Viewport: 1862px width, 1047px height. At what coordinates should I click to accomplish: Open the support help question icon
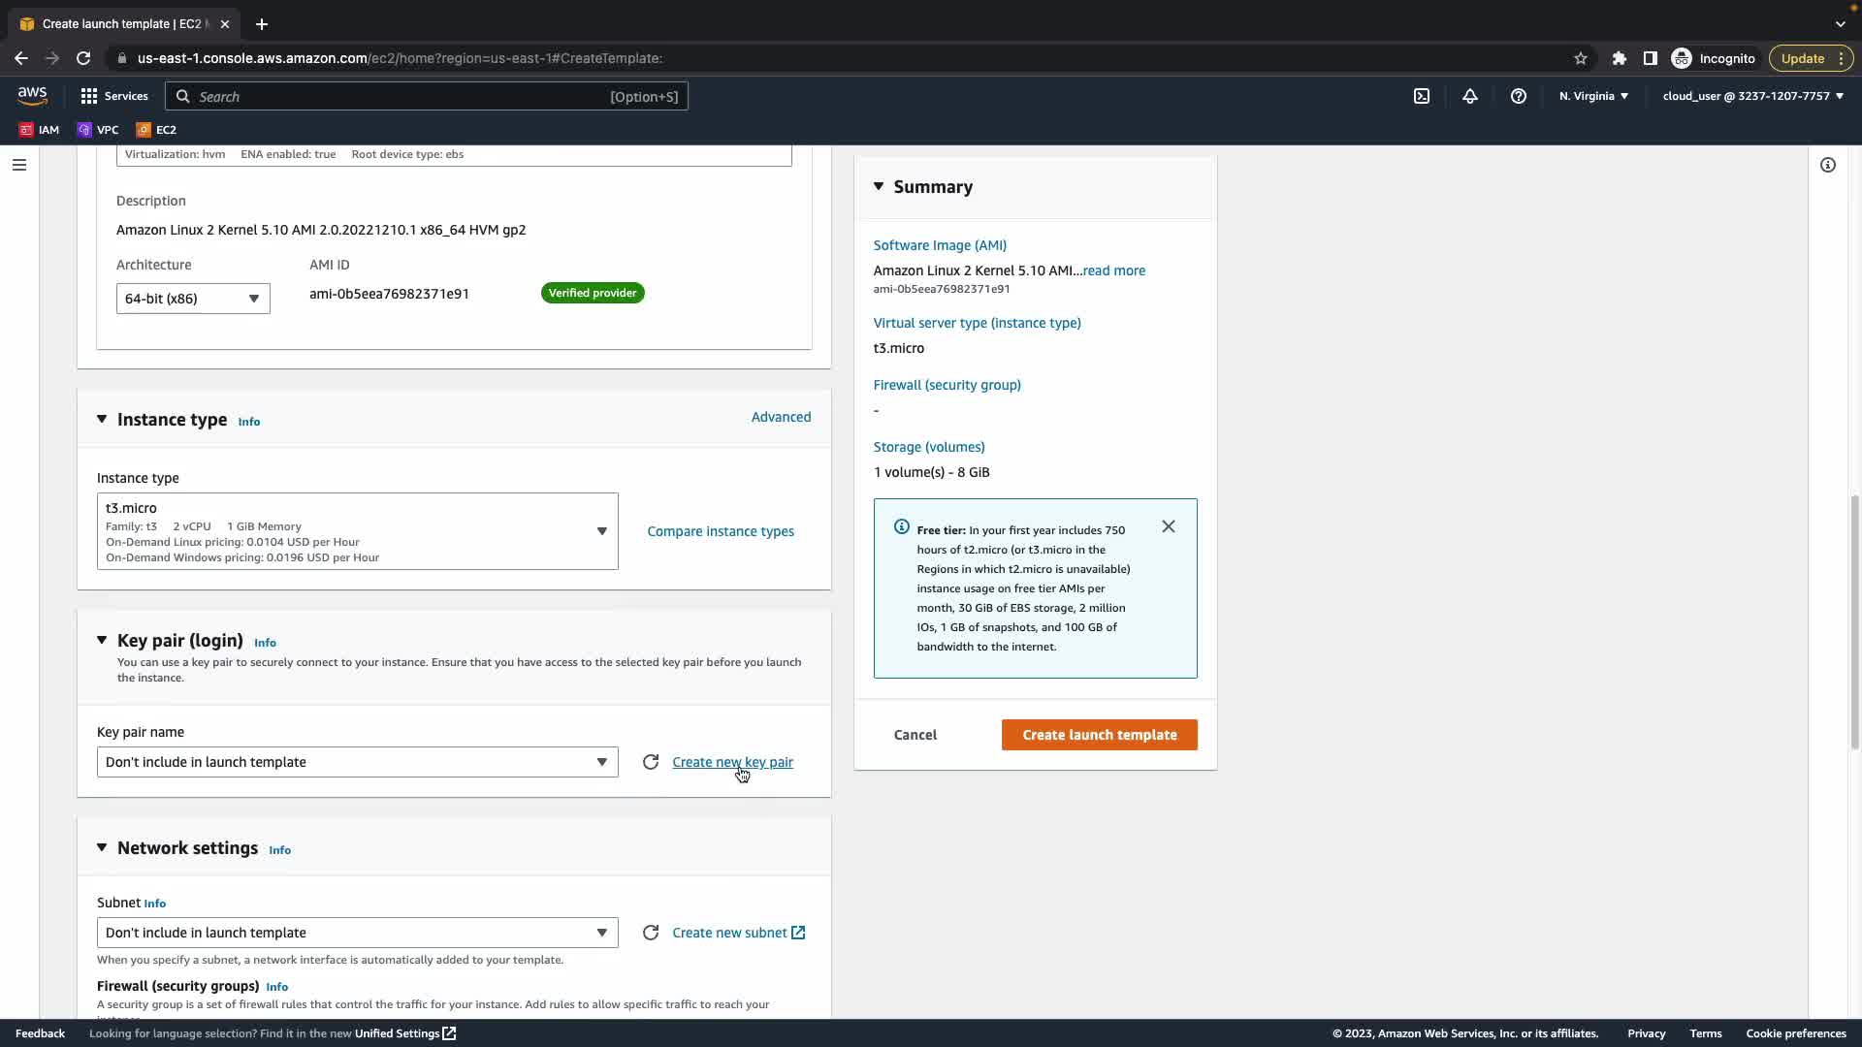point(1519,96)
